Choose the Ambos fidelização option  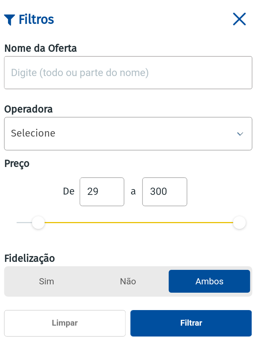click(209, 281)
